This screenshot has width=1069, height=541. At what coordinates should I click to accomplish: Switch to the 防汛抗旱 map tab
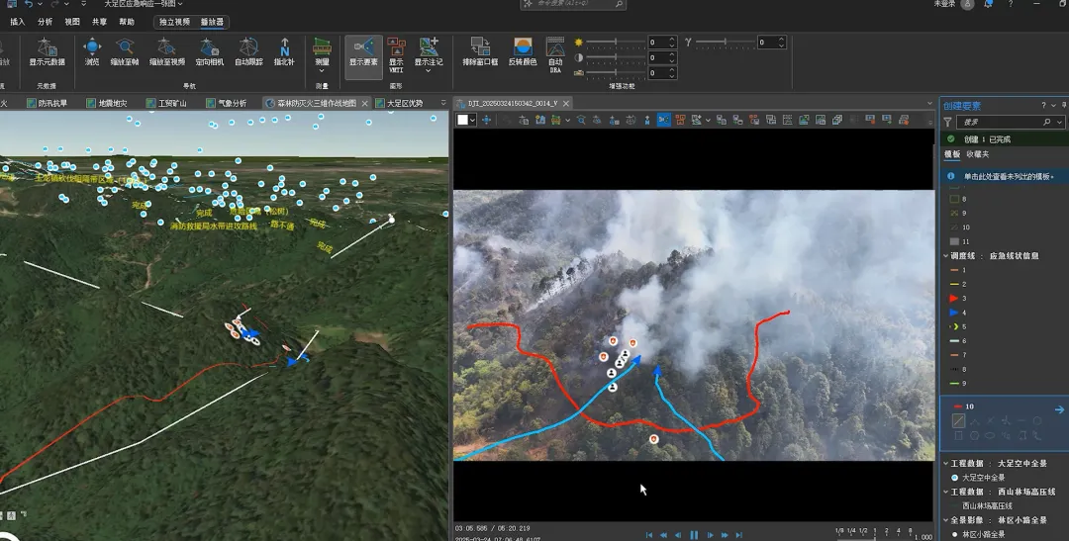click(53, 103)
